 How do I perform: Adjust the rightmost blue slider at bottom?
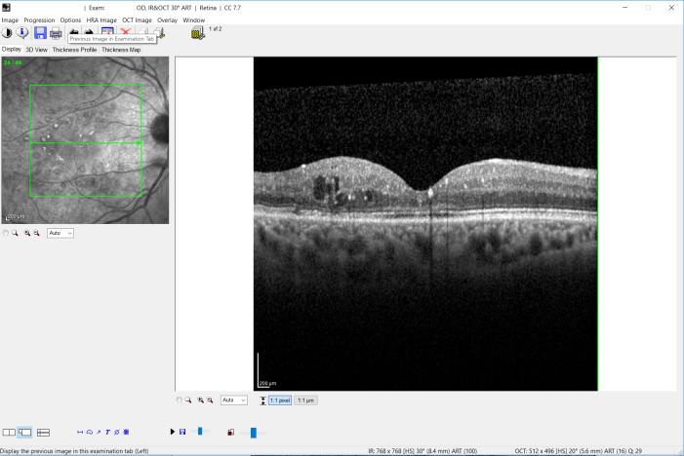click(253, 432)
